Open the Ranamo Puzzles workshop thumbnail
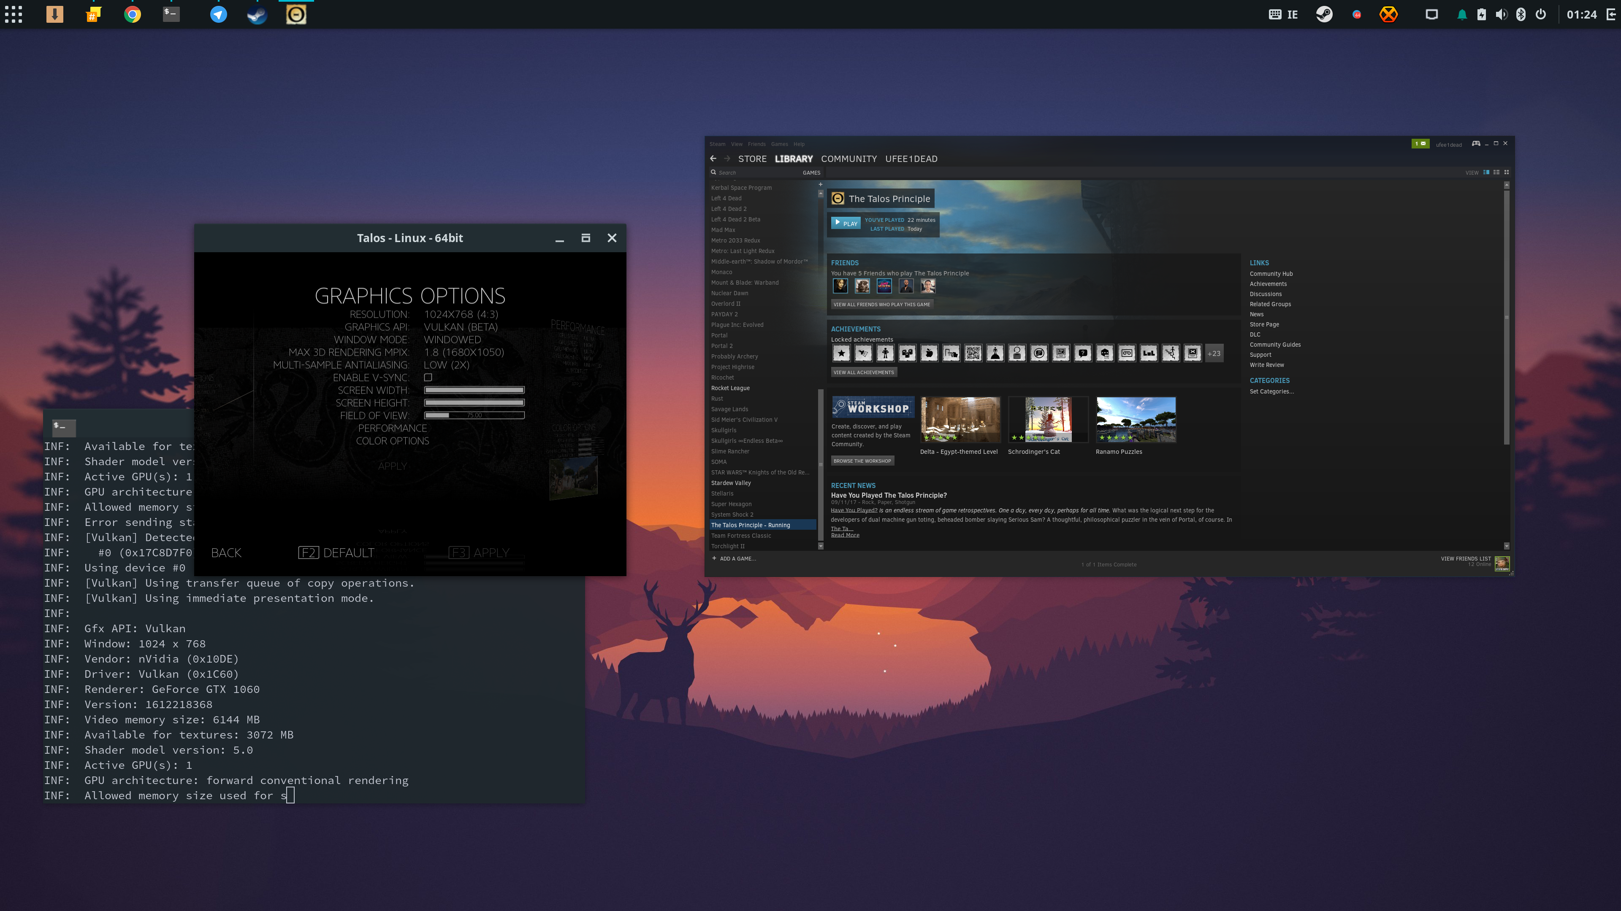The image size is (1621, 911). point(1135,419)
